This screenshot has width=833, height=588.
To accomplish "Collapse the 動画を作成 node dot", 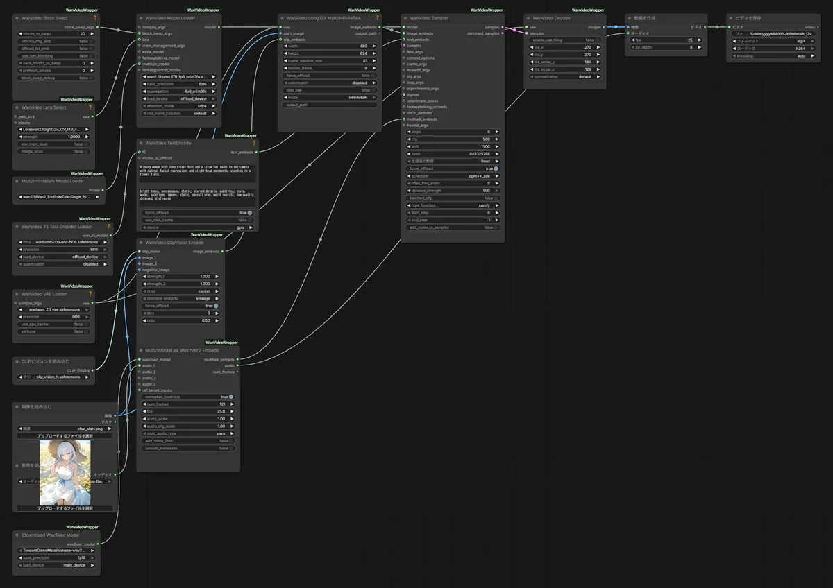I will point(629,17).
